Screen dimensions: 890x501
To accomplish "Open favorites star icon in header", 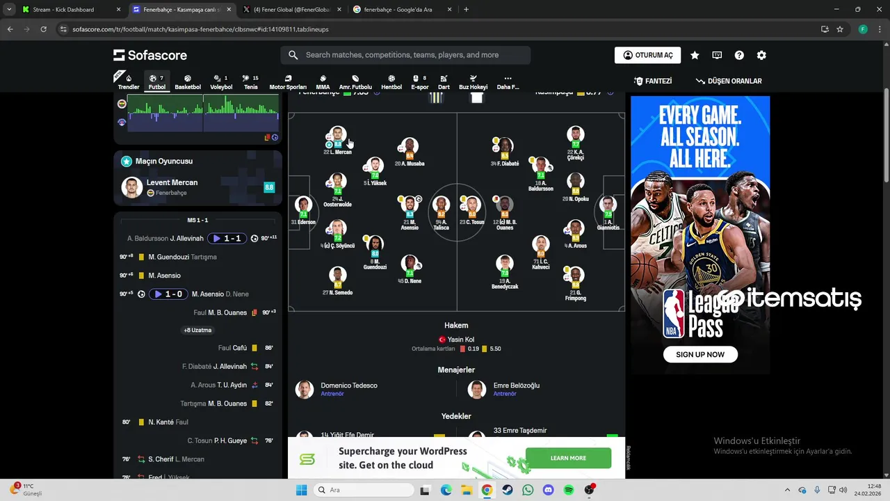I will pyautogui.click(x=695, y=55).
